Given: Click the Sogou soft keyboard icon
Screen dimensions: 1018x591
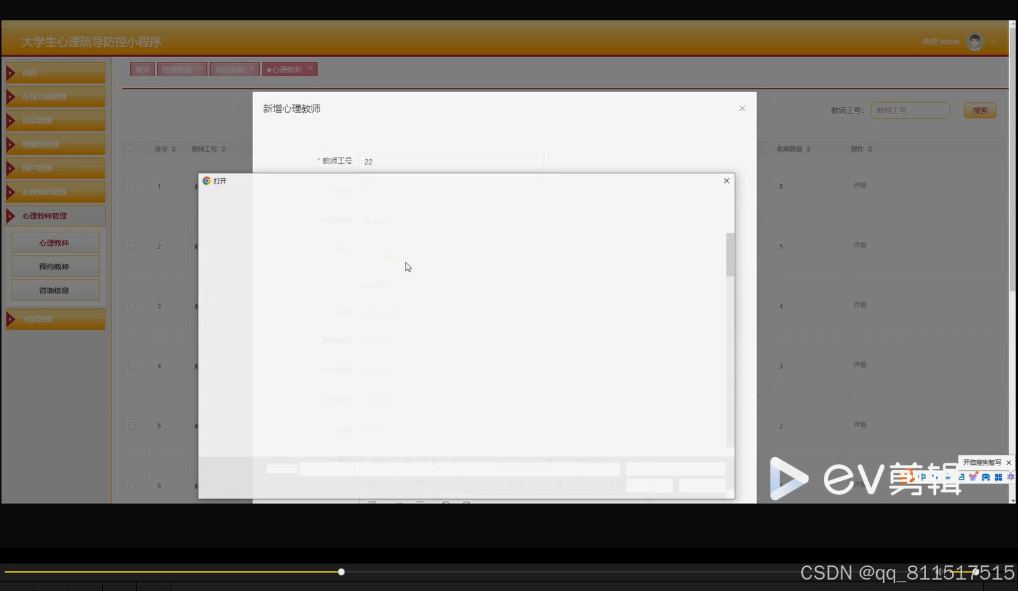Looking at the screenshot, I should coord(961,477).
